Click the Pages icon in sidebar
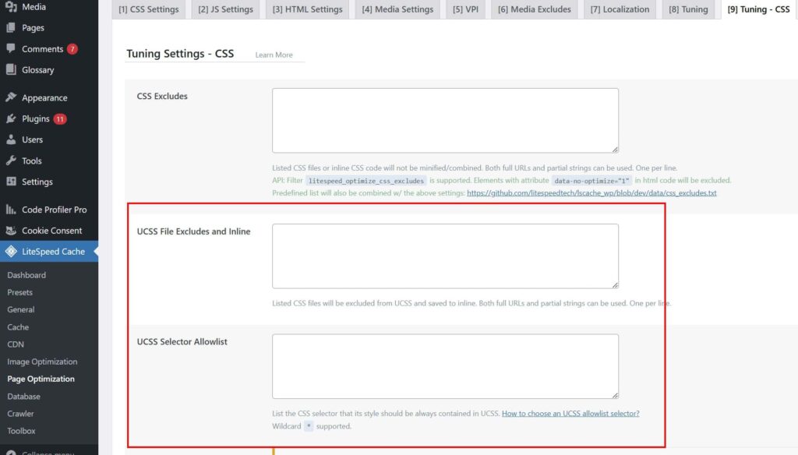Image resolution: width=798 pixels, height=455 pixels. click(11, 28)
